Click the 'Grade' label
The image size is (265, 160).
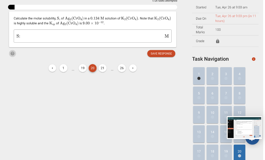tap(200, 41)
